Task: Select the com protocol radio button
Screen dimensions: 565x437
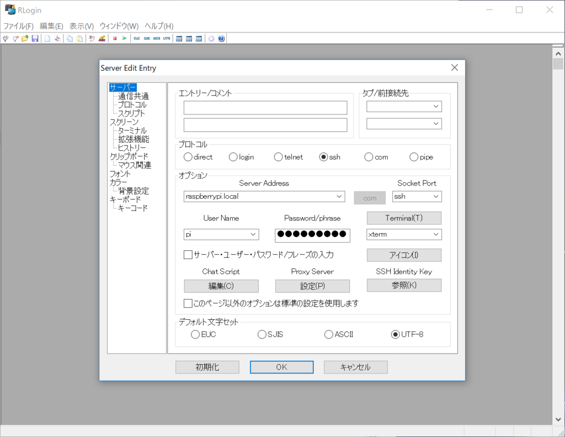Action: (x=368, y=157)
